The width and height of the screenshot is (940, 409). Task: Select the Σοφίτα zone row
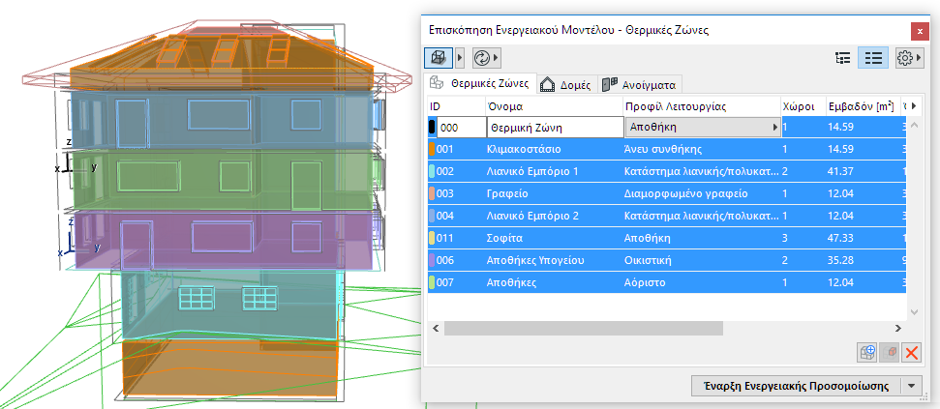[x=665, y=238]
